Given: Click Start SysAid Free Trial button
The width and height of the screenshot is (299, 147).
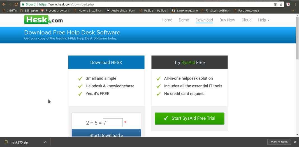Looking at the screenshot, I should pos(189,119).
